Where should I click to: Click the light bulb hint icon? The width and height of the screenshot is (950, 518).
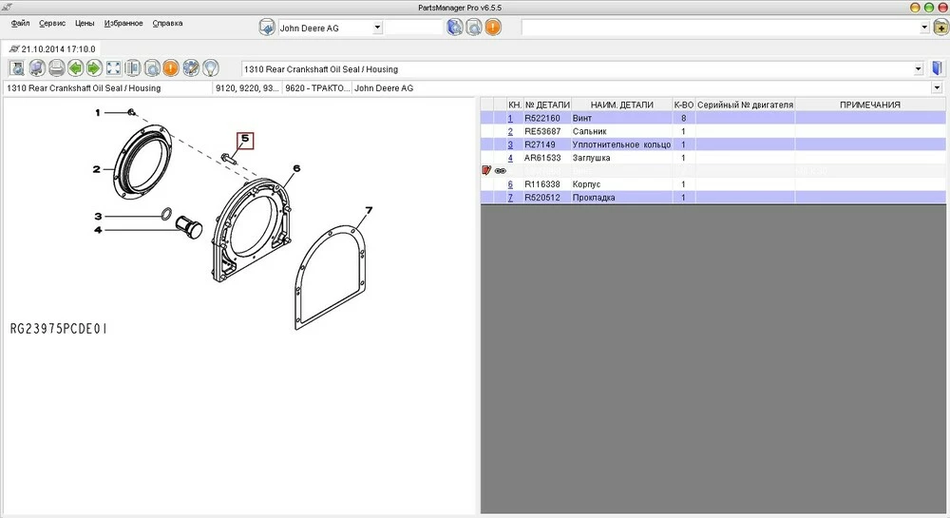pos(210,68)
